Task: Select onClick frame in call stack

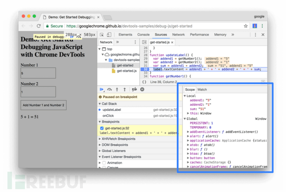Action: coord(108,116)
